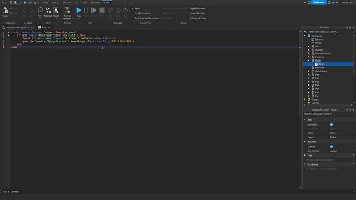
Task: Close the Script editor tab
Action: (49, 27)
